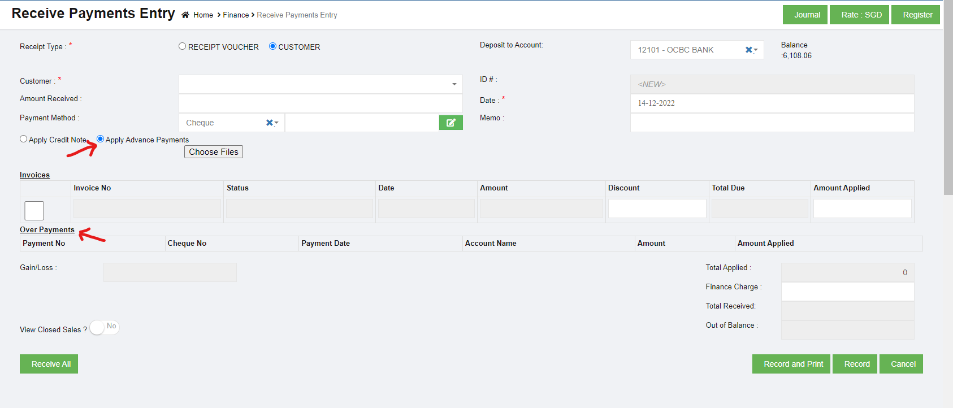Select RECEIPT VOUCHER receipt type
The height and width of the screenshot is (408, 953).
182,46
